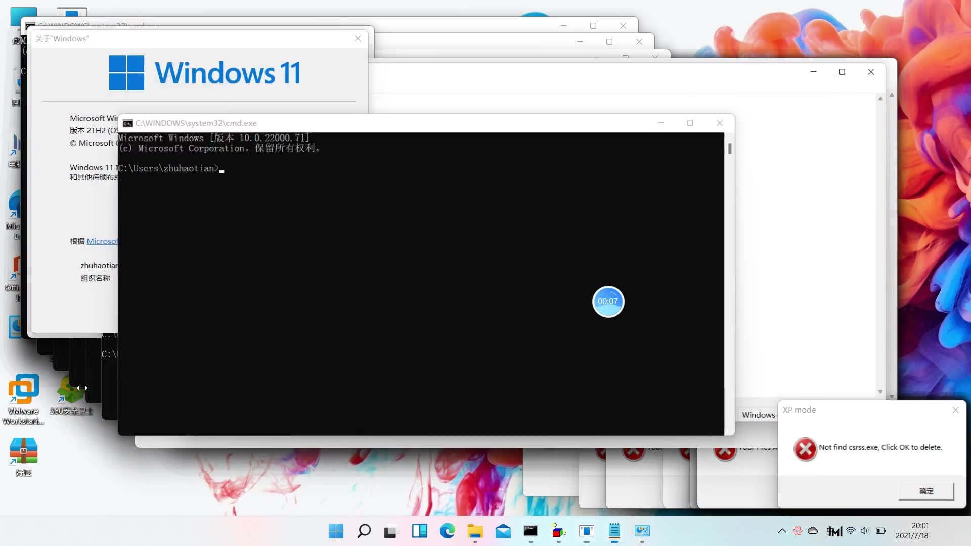Viewport: 971px width, 546px height.
Task: Click the red error icon in XP mode dialog
Action: (805, 448)
